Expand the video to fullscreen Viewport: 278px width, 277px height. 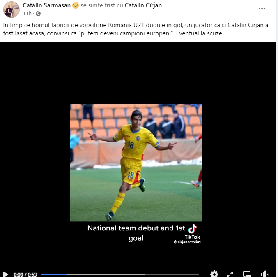click(230, 275)
